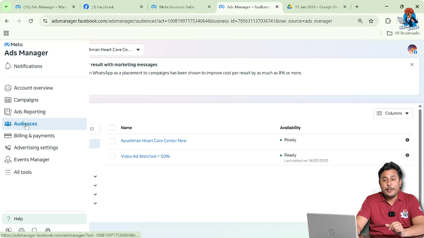Select the Audiences people icon
The width and height of the screenshot is (424, 238).
click(8, 124)
